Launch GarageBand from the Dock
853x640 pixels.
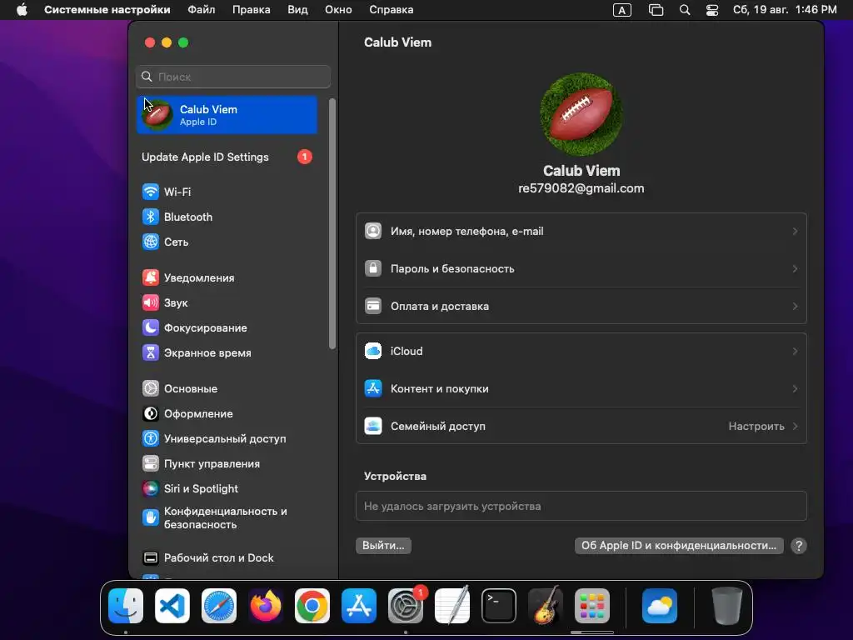[x=546, y=606]
